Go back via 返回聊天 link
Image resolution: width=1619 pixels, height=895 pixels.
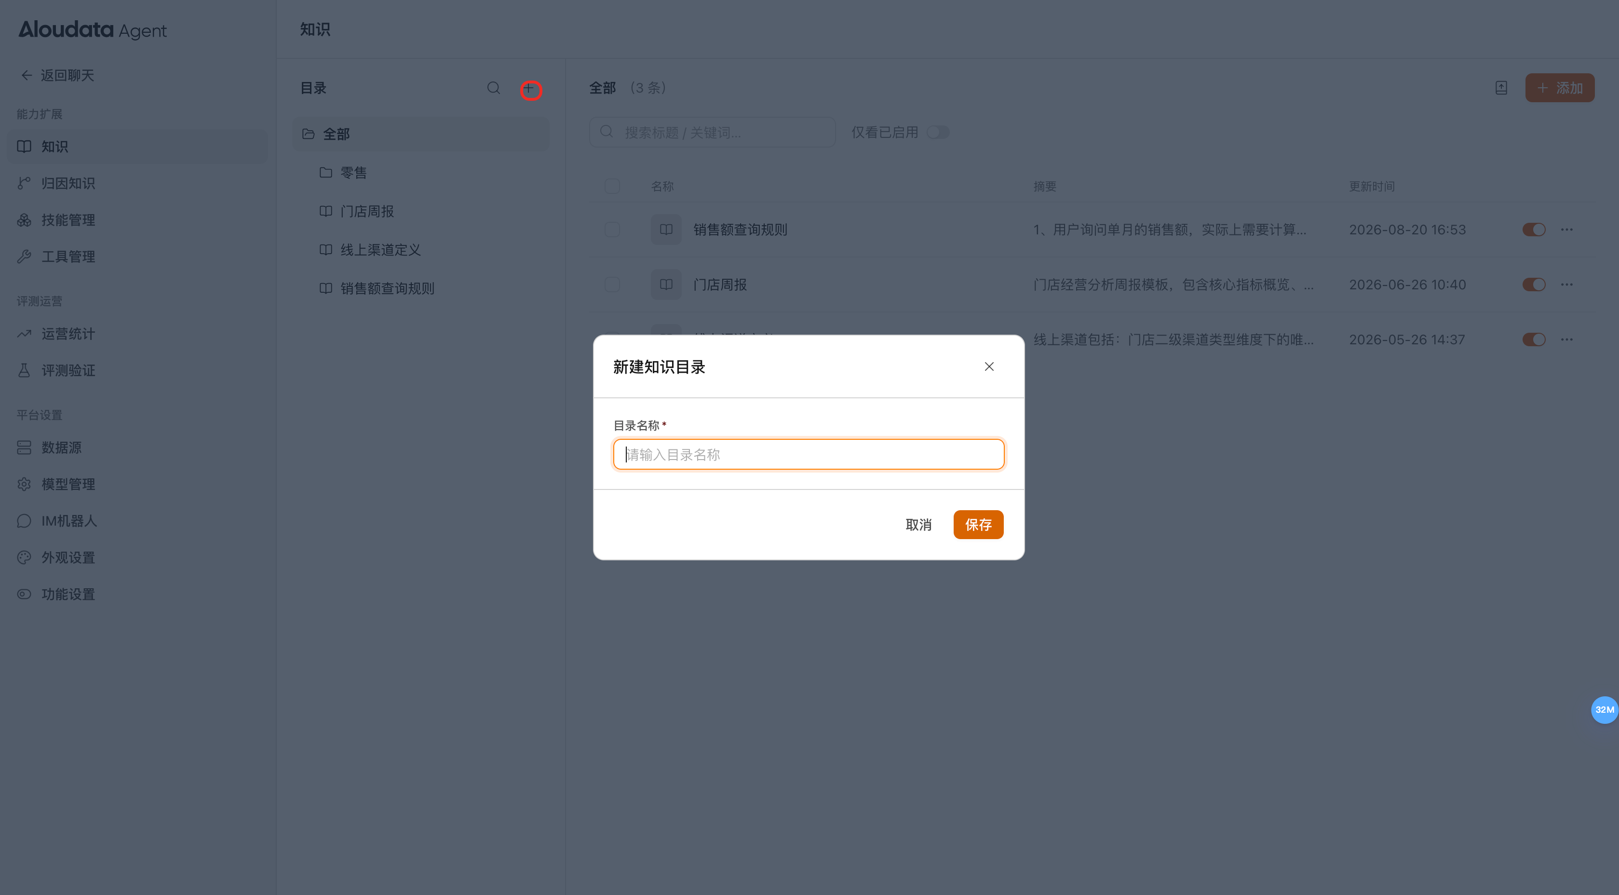pyautogui.click(x=57, y=75)
